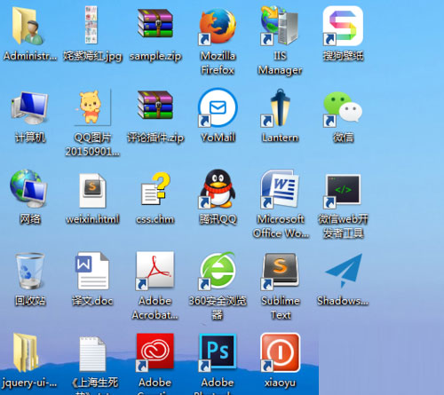Screen dimensions: 444x395
Task: Select the 回收站 recycle bin icon
Action: 29,271
